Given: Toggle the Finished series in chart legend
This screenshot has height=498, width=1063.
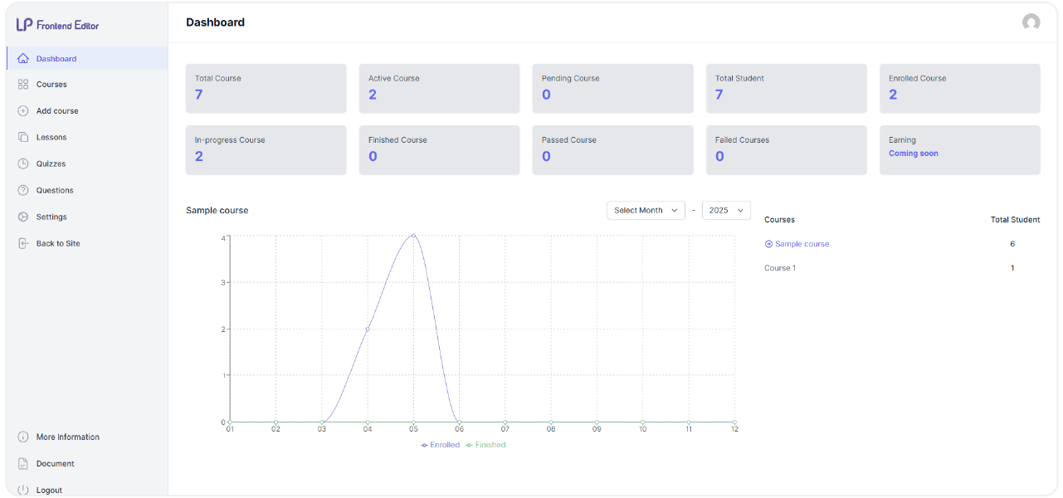Looking at the screenshot, I should [485, 445].
